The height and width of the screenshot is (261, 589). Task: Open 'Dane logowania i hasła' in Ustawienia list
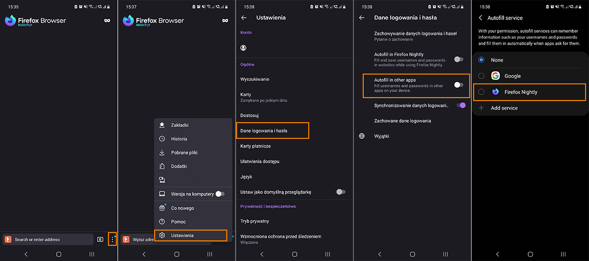coord(272,131)
